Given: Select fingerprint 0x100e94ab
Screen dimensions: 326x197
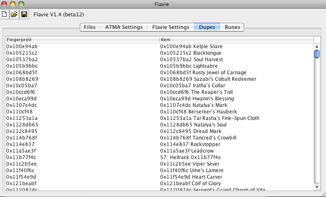Looking at the screenshot, I should click(x=22, y=46).
